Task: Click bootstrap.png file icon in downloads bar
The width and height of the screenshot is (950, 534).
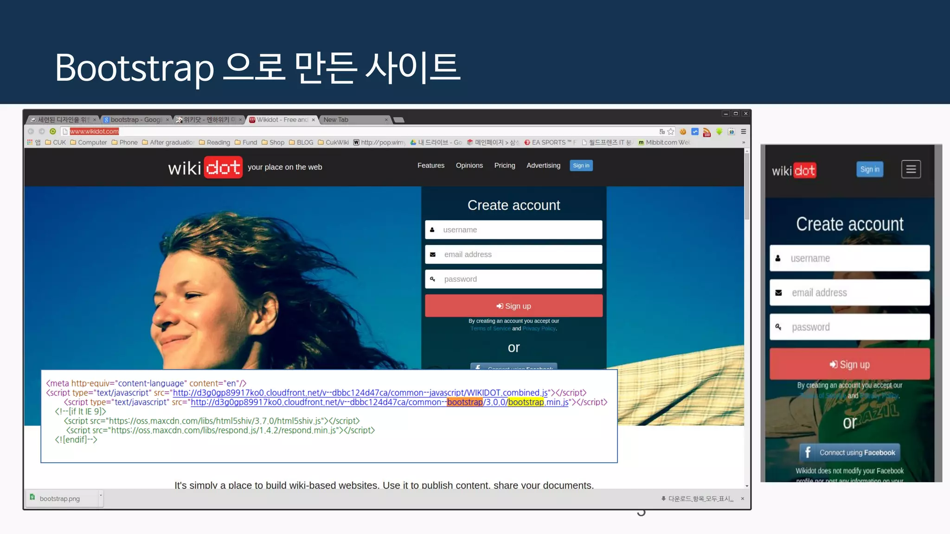Action: [32, 497]
